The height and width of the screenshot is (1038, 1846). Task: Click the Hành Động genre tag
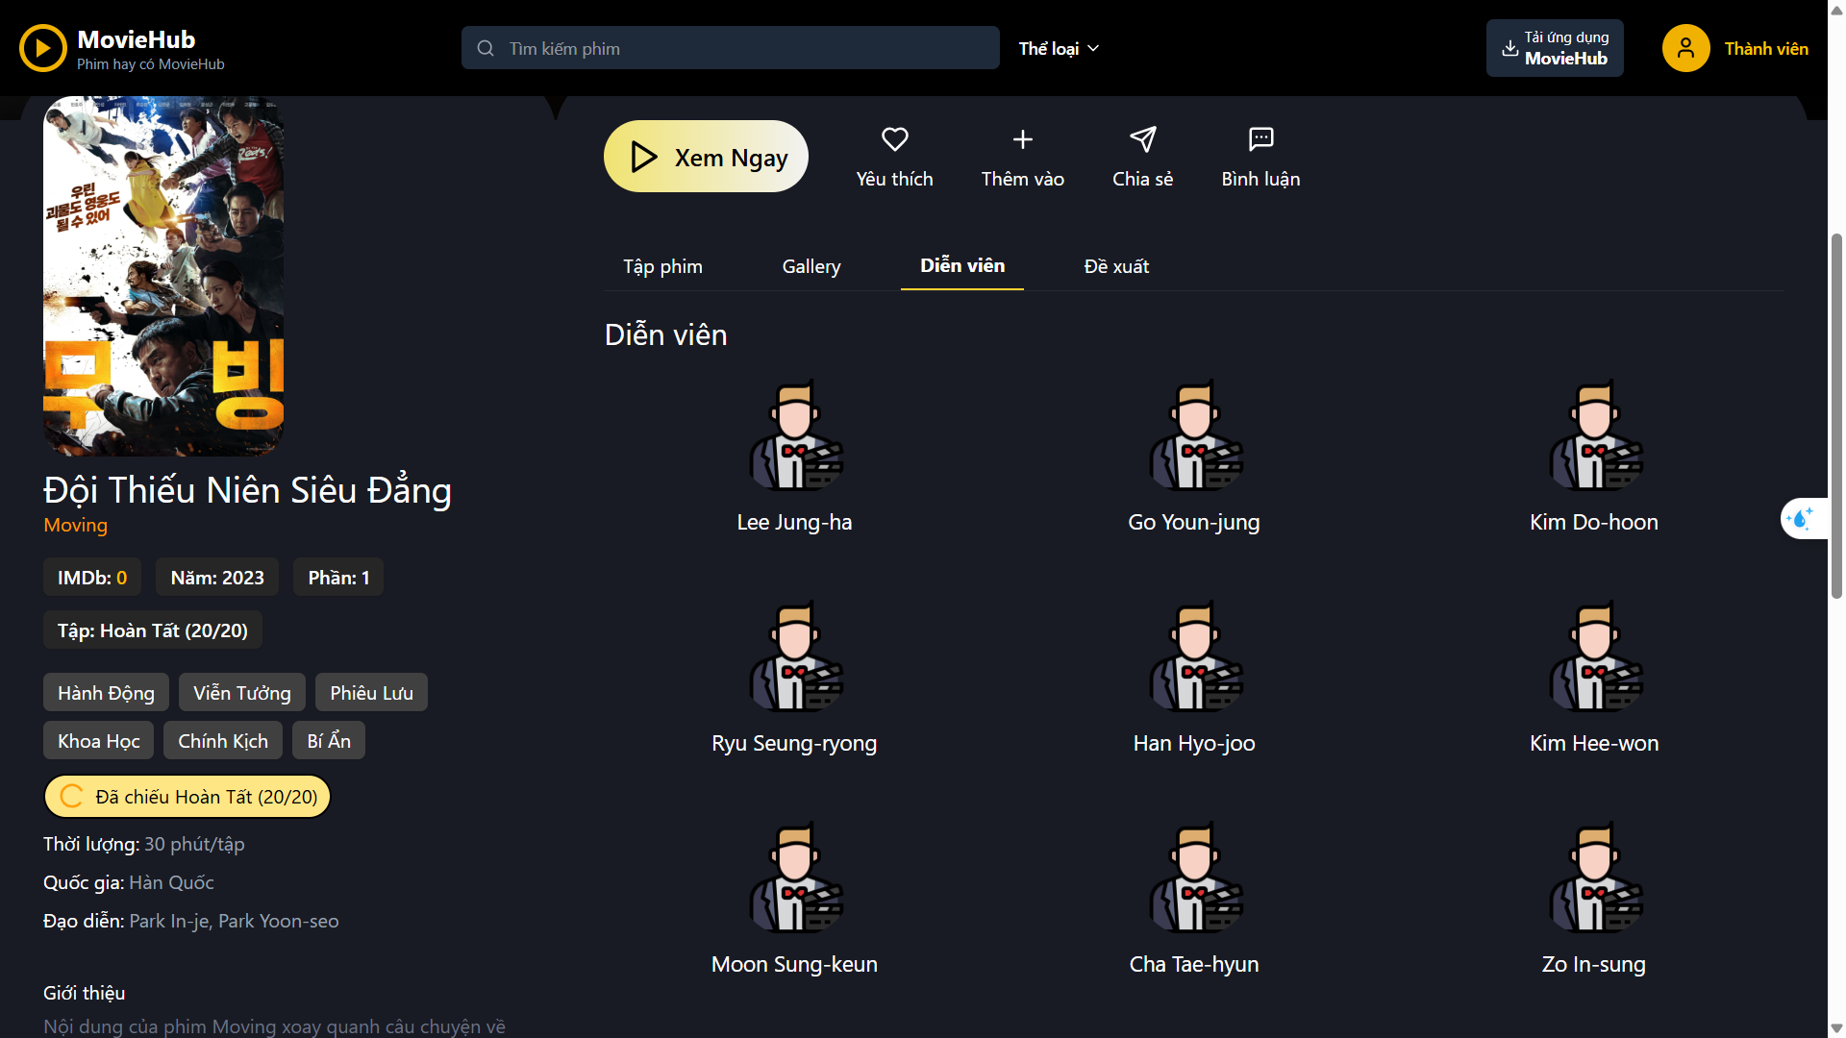pyautogui.click(x=106, y=693)
